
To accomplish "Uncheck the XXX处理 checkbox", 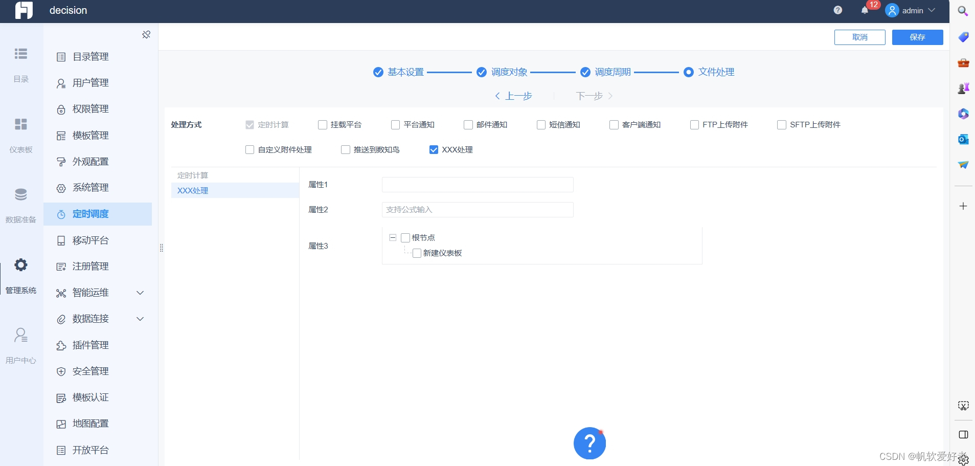I will [434, 150].
